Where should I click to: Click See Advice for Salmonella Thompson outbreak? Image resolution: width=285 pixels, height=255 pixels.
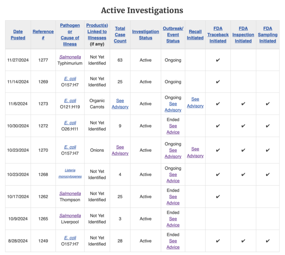tap(173, 200)
